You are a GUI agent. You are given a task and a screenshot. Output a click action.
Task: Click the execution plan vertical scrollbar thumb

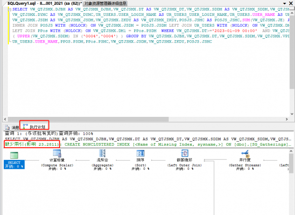pos(291,164)
